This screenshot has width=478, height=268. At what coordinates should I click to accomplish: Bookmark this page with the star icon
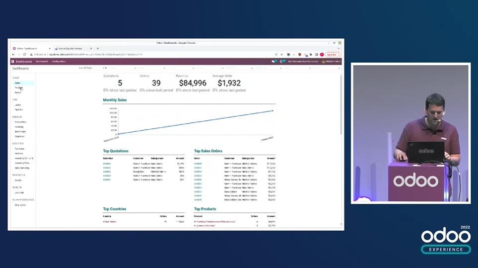click(281, 55)
